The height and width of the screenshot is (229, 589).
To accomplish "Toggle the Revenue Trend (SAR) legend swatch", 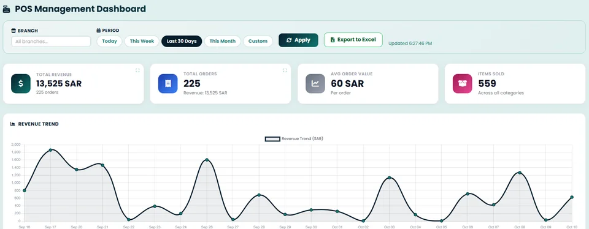I will coord(272,138).
